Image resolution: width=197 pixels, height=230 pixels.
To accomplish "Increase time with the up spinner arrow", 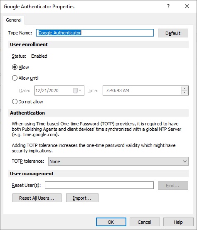I will tap(184, 88).
